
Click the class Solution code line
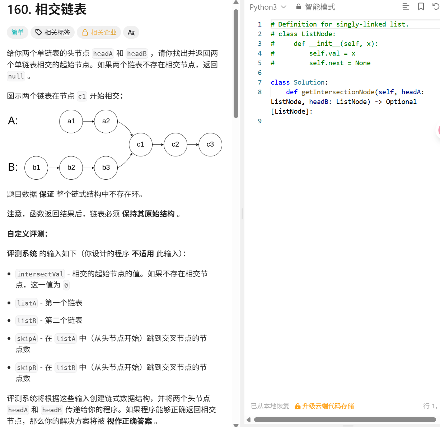click(299, 82)
